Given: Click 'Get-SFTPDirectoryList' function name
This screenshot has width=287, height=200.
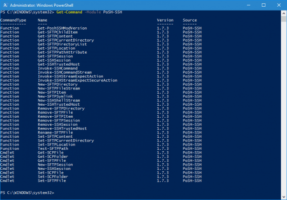Looking at the screenshot, I should click(62, 44).
